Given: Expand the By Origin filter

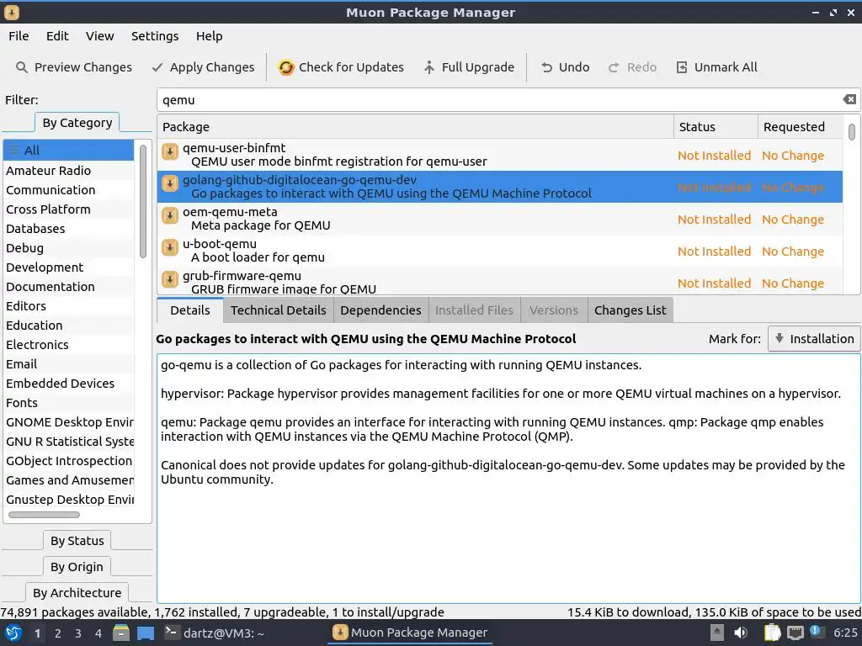Looking at the screenshot, I should click(77, 567).
